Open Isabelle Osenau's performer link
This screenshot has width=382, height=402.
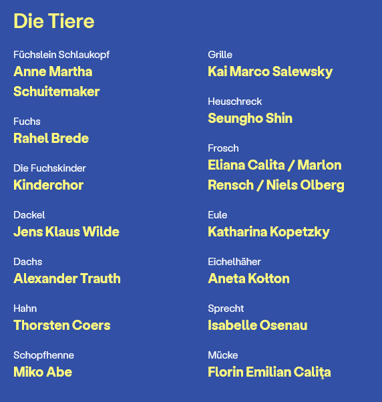[x=257, y=325]
